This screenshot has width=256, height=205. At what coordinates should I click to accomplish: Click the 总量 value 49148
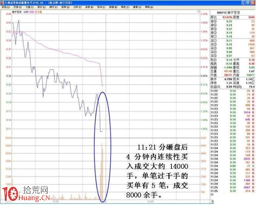coord(228,71)
